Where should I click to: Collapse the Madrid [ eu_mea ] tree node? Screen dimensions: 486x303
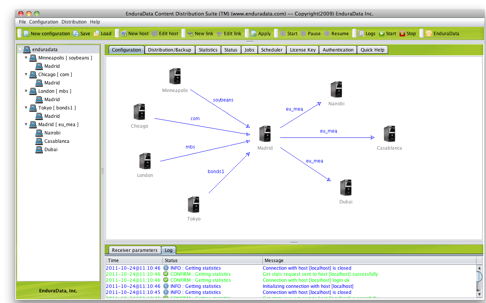26,124
